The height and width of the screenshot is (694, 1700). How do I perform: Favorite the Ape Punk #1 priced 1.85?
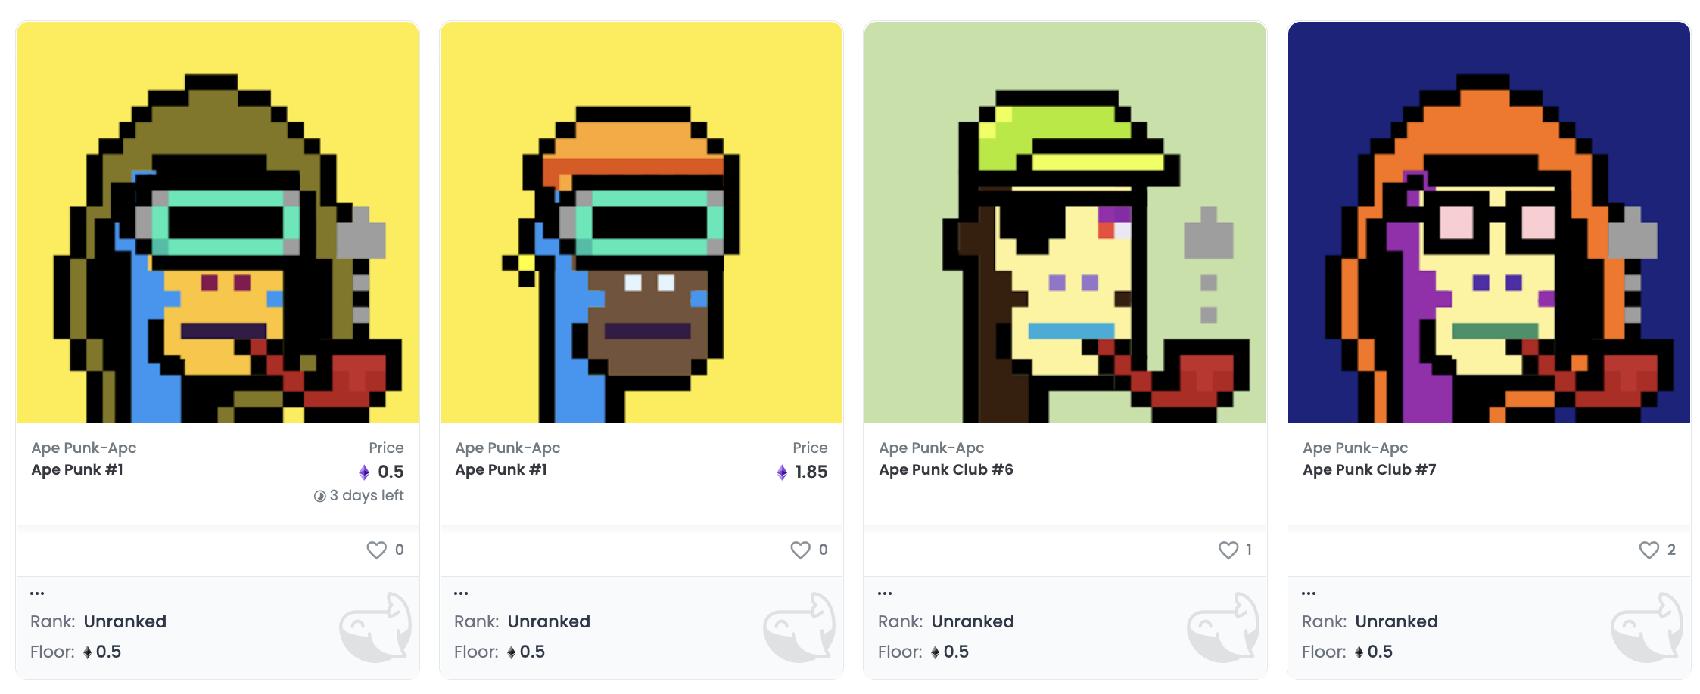point(800,550)
